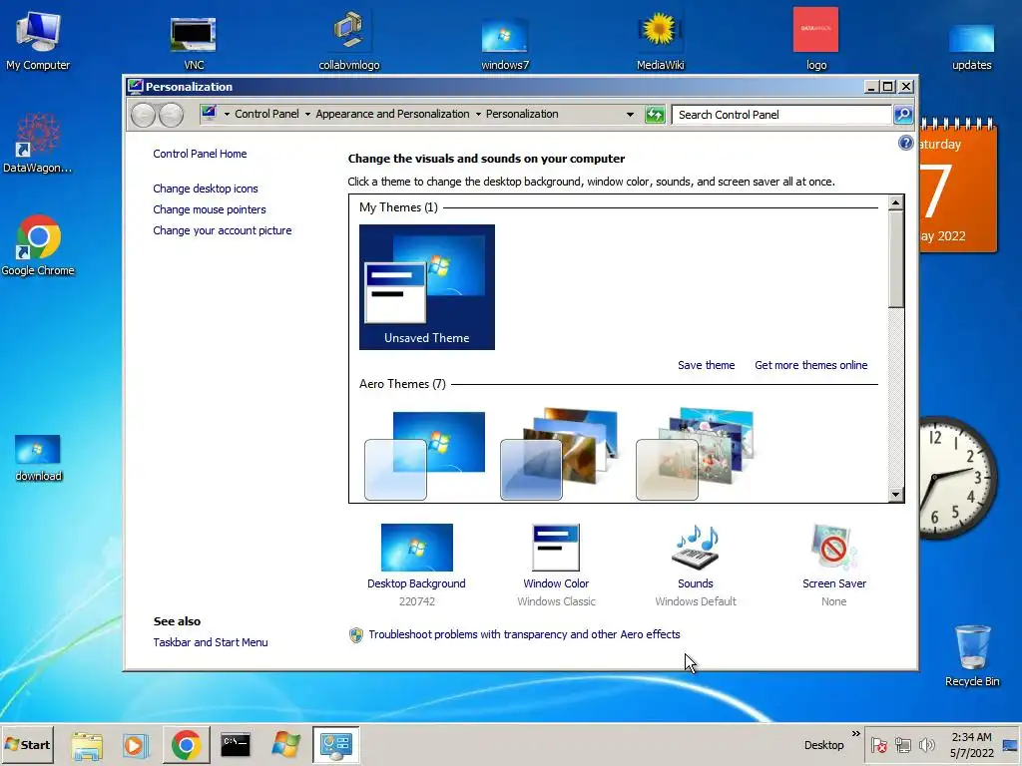
Task: Click Change desktop icons link
Action: 206,189
